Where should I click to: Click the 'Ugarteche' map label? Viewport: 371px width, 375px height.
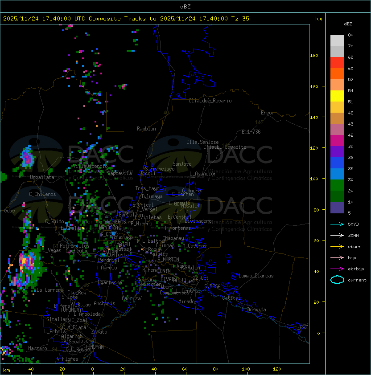point(110,282)
